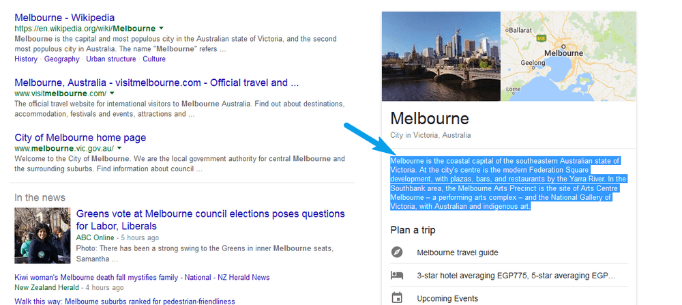Open the City of Melbourne home page link
This screenshot has width=682, height=305.
point(80,138)
